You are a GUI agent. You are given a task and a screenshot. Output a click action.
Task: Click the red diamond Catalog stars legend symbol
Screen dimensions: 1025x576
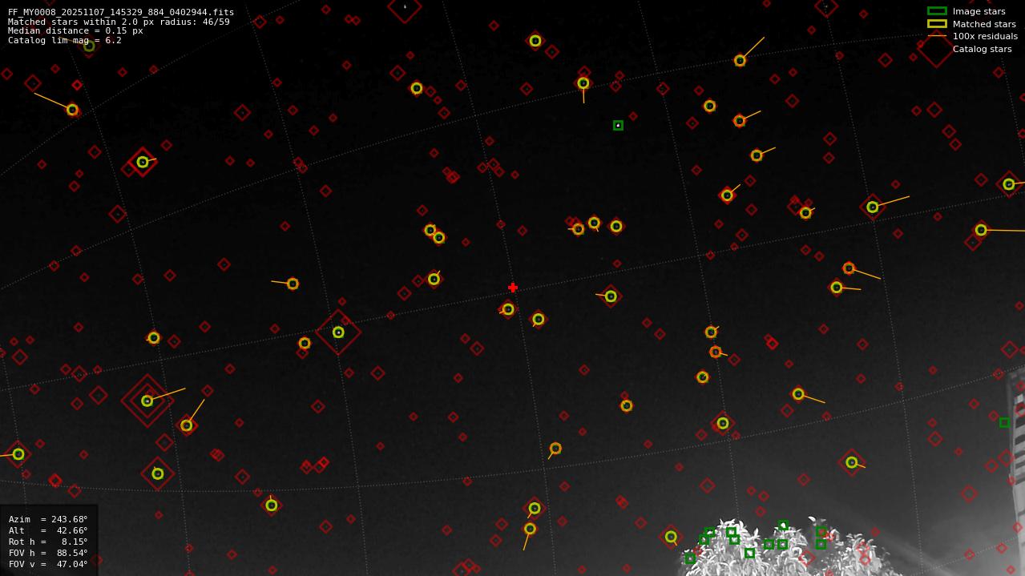[935, 49]
